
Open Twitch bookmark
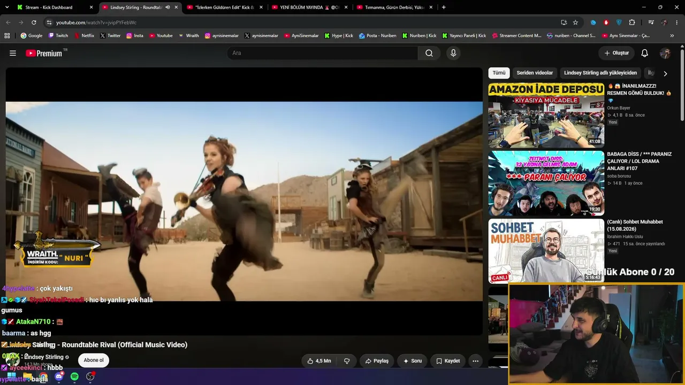point(58,36)
